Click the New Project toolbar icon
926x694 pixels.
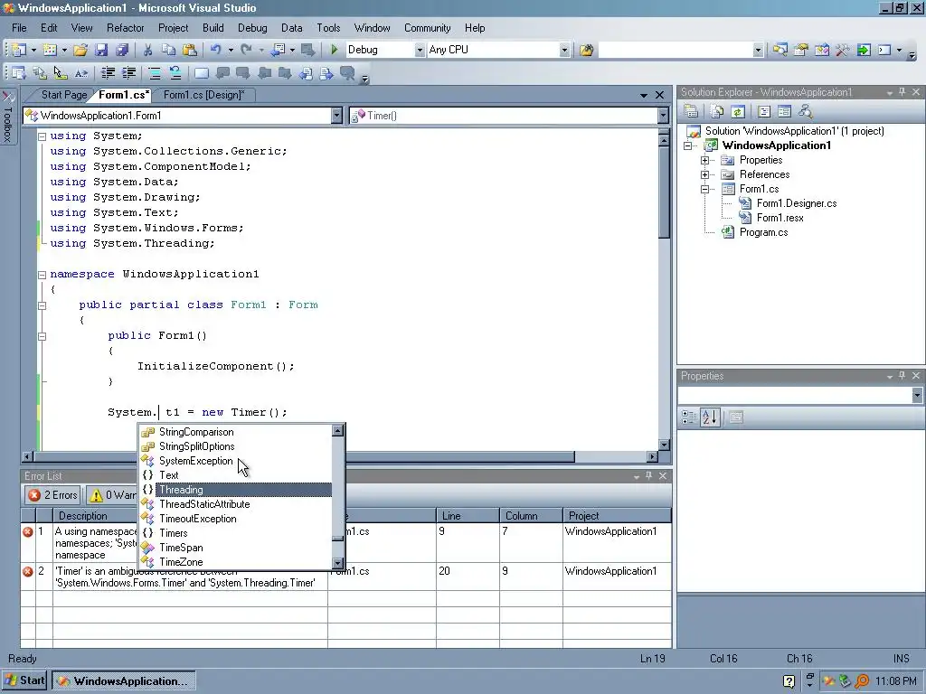tap(19, 51)
